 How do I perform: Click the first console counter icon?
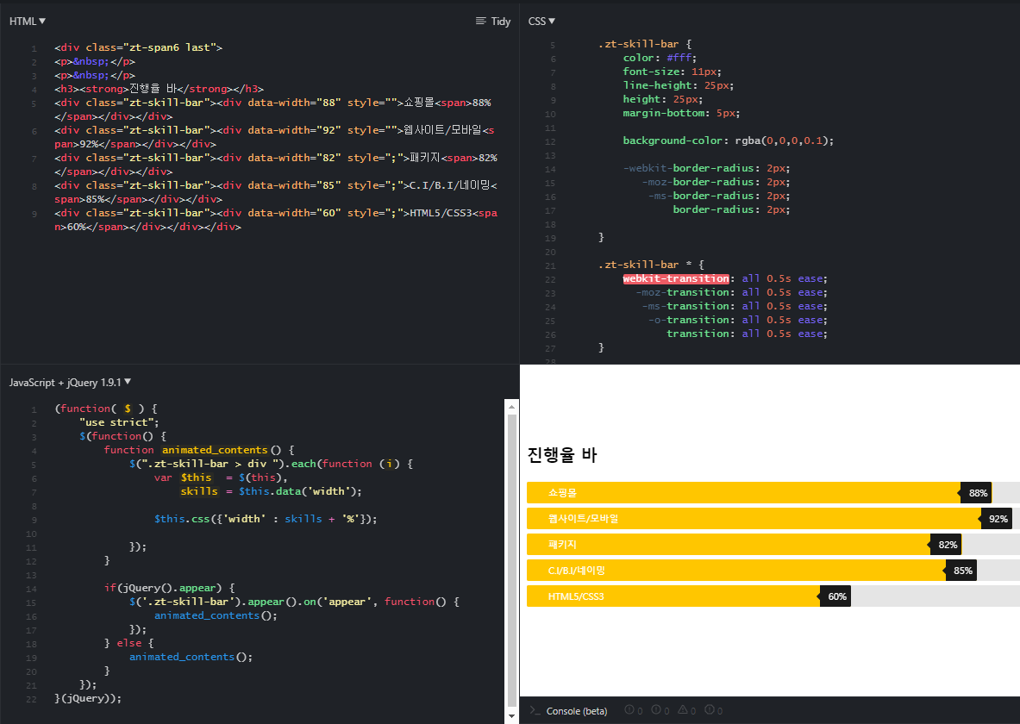(629, 710)
